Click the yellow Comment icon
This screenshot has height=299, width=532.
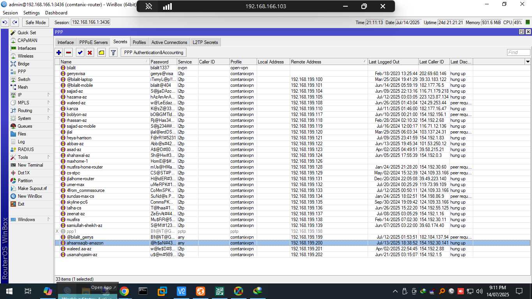[102, 53]
